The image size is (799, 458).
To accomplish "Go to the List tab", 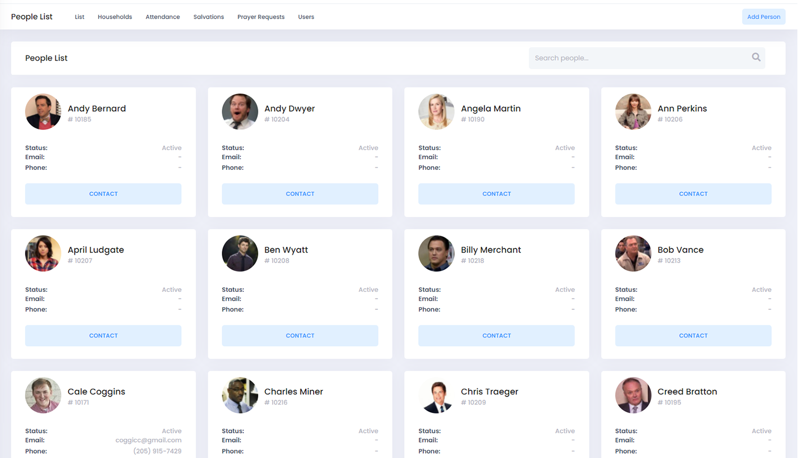I will [x=79, y=17].
